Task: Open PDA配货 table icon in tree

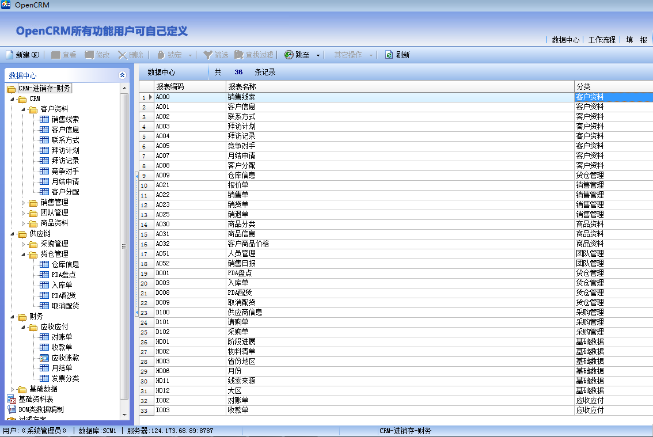Action: point(44,296)
